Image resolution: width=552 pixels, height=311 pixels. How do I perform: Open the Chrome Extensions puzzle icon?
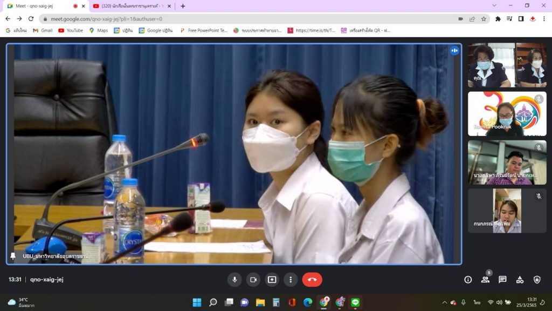pyautogui.click(x=498, y=18)
